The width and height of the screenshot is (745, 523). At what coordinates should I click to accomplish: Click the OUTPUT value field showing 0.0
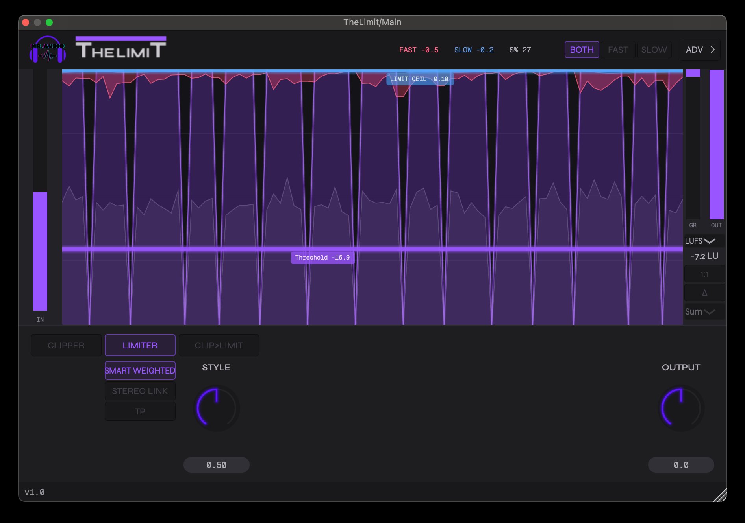coord(680,465)
